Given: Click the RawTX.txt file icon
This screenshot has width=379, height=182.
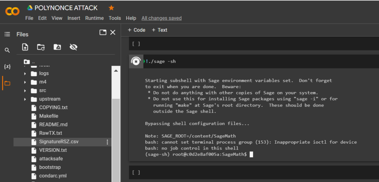Looking at the screenshot, I should click(x=34, y=133).
